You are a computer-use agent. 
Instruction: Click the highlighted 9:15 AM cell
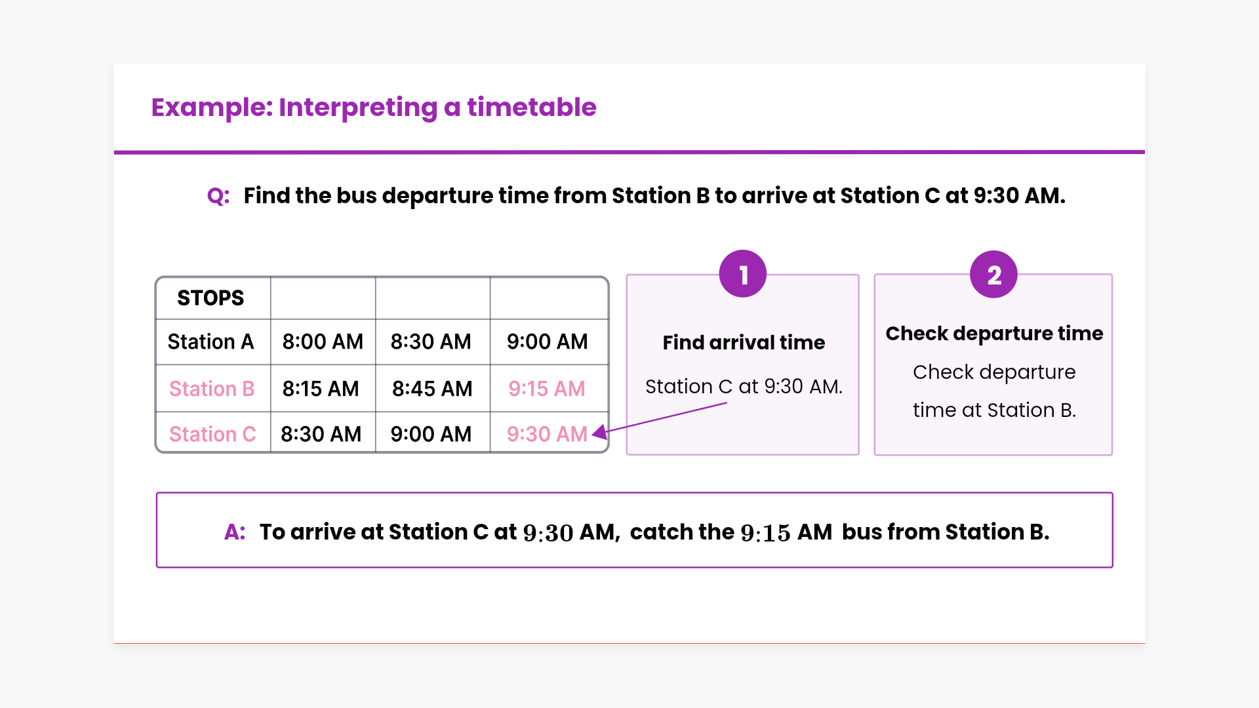[x=547, y=389]
